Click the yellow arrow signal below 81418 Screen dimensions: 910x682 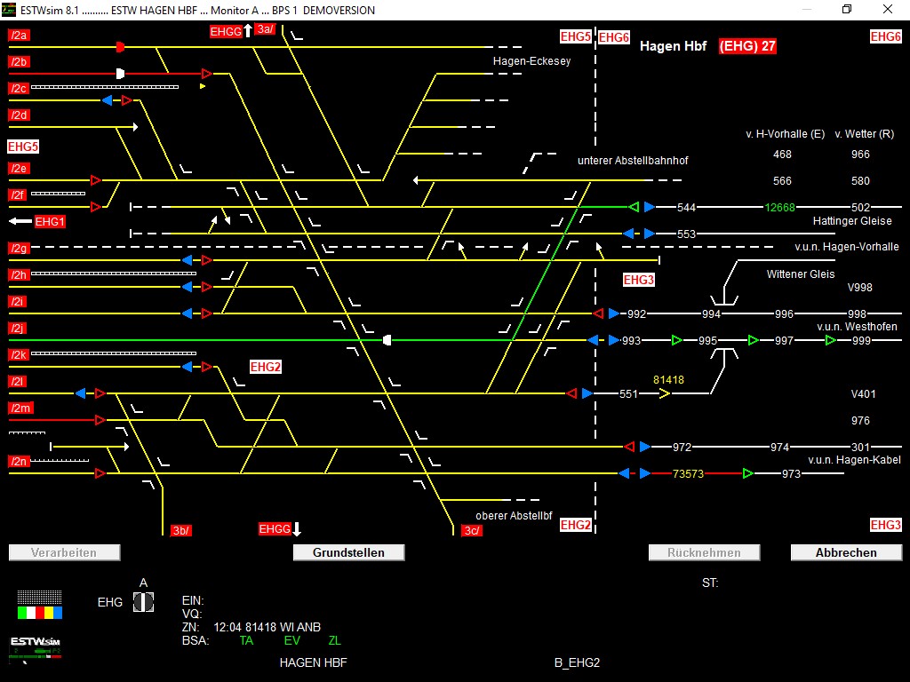665,393
